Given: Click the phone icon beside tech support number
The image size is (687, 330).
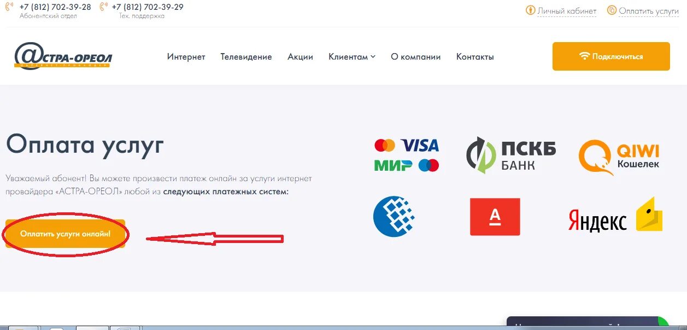Looking at the screenshot, I should coord(104,7).
